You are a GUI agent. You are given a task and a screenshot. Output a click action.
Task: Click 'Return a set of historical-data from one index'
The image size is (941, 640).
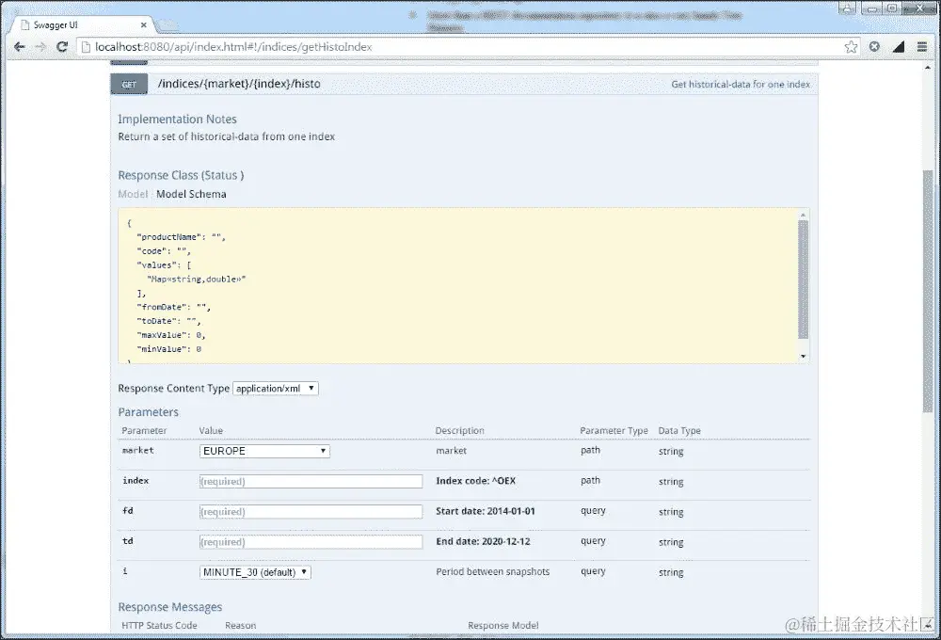[x=226, y=136]
